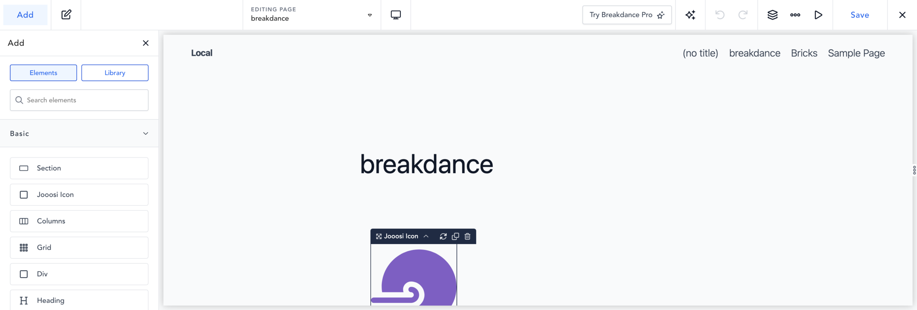
Task: Undo the last change
Action: coord(720,15)
